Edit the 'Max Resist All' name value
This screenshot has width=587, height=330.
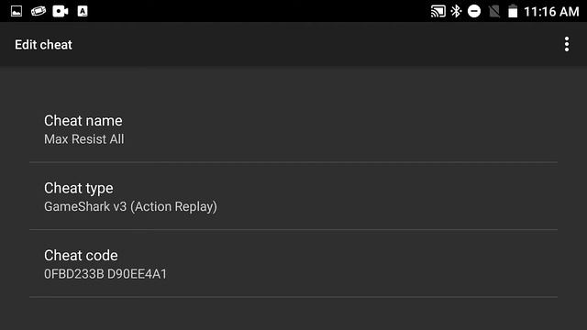pos(83,139)
